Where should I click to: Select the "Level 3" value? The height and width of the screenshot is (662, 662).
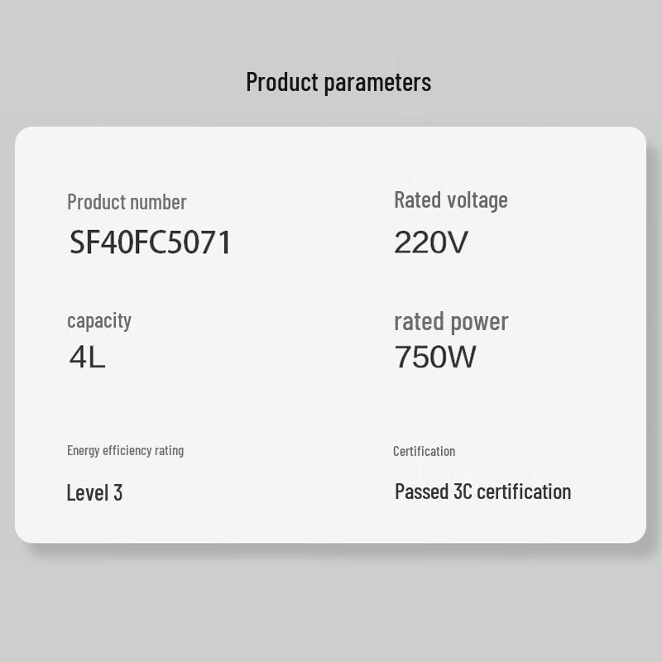(94, 493)
